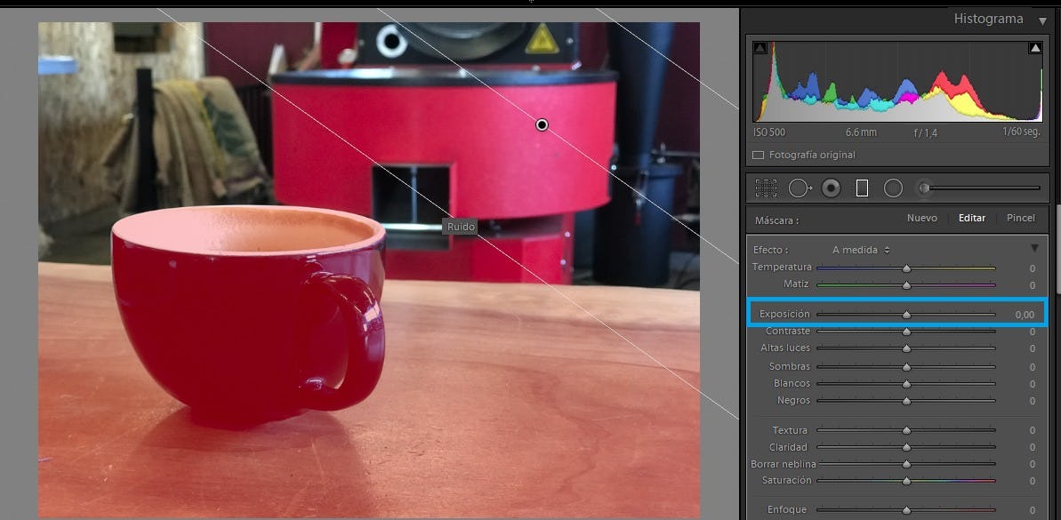The image size is (1061, 520).
Task: Click the 'Ruido' mask label on the photo
Action: pyautogui.click(x=461, y=227)
